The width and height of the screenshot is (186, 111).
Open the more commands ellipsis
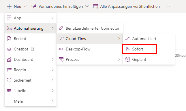tap(168, 6)
